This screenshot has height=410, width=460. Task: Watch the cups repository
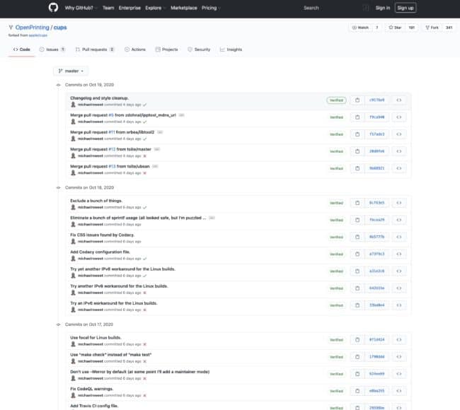coord(360,28)
